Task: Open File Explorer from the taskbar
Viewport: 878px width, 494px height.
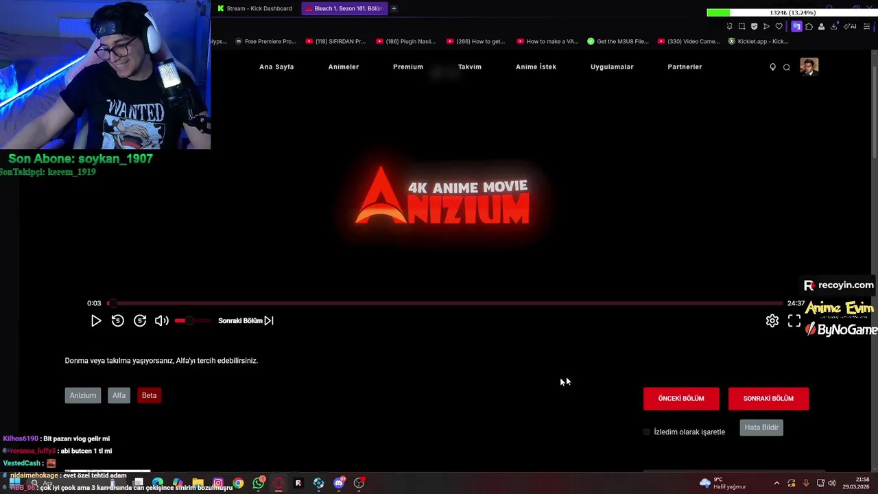Action: pos(198,483)
